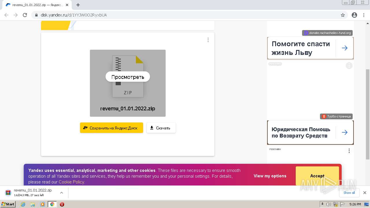Click arrow on Помогите спасти жизнь ad
The height and width of the screenshot is (208, 370).
(x=345, y=48)
